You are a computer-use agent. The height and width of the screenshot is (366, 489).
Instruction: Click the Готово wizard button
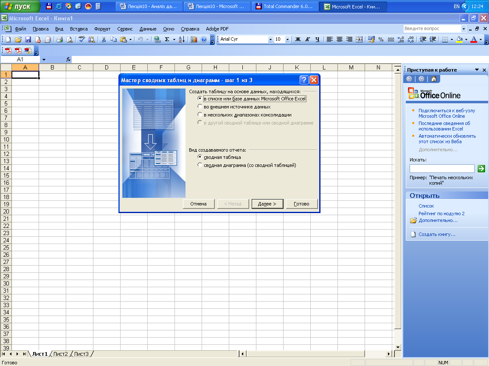tap(301, 204)
